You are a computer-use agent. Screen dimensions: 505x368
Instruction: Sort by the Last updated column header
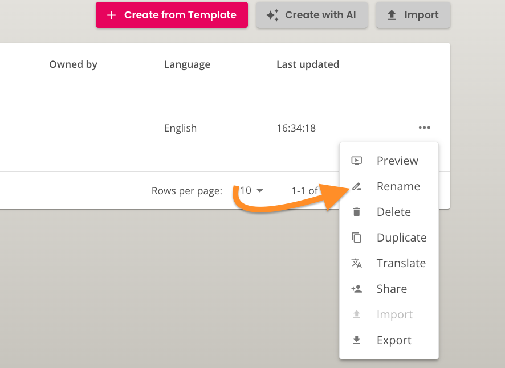(x=308, y=64)
